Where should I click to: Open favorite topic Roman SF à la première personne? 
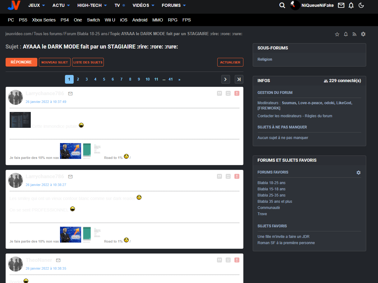286,243
